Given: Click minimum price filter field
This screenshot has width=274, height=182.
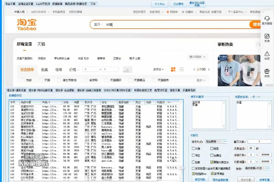Looking at the screenshot, I should (x=91, y=69).
